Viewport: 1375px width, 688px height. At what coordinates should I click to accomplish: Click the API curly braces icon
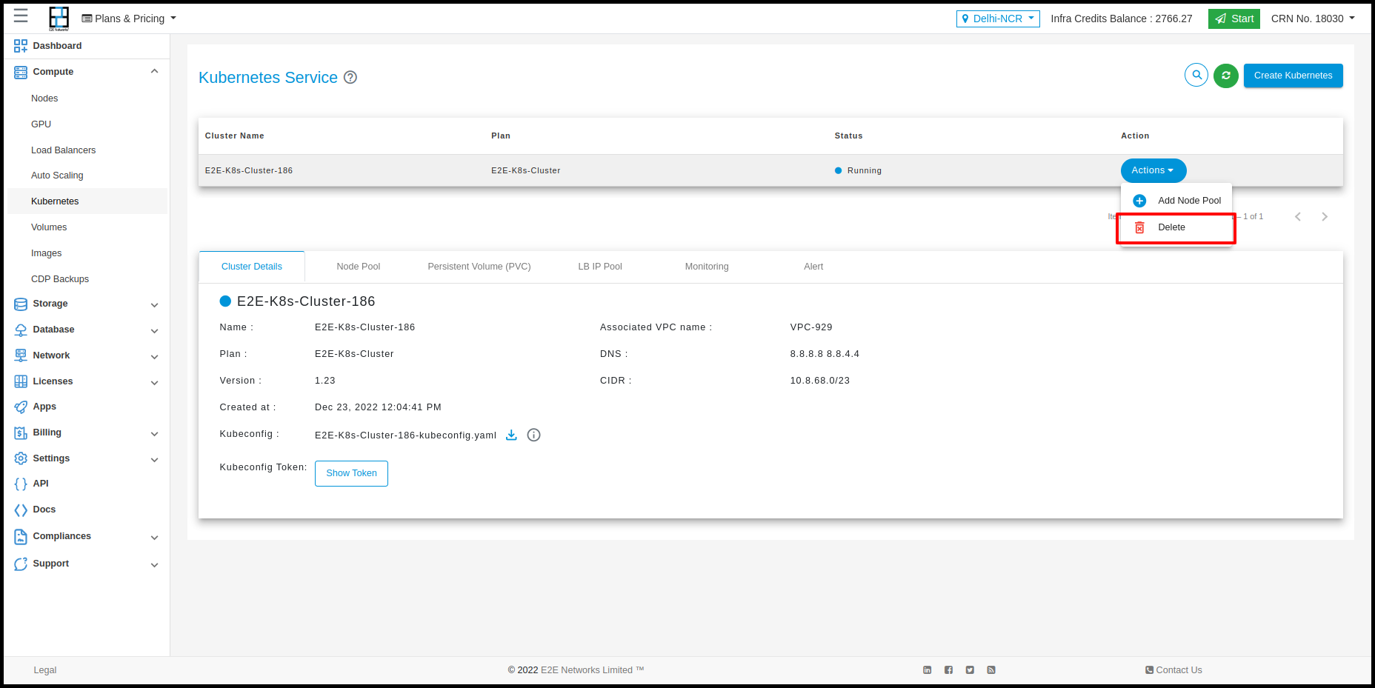tap(21, 484)
